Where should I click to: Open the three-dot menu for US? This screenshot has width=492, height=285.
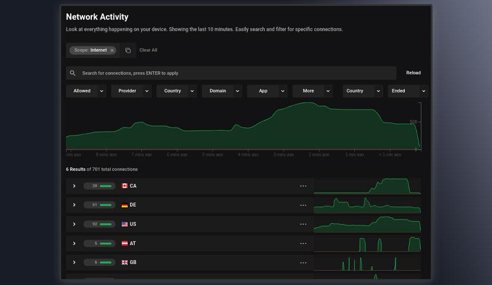tap(303, 224)
